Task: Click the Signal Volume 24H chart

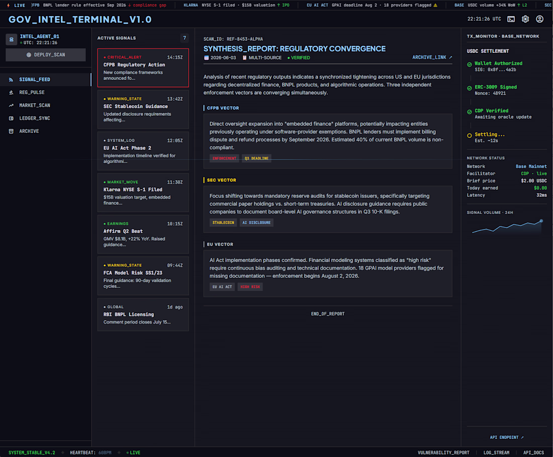Action: click(507, 226)
